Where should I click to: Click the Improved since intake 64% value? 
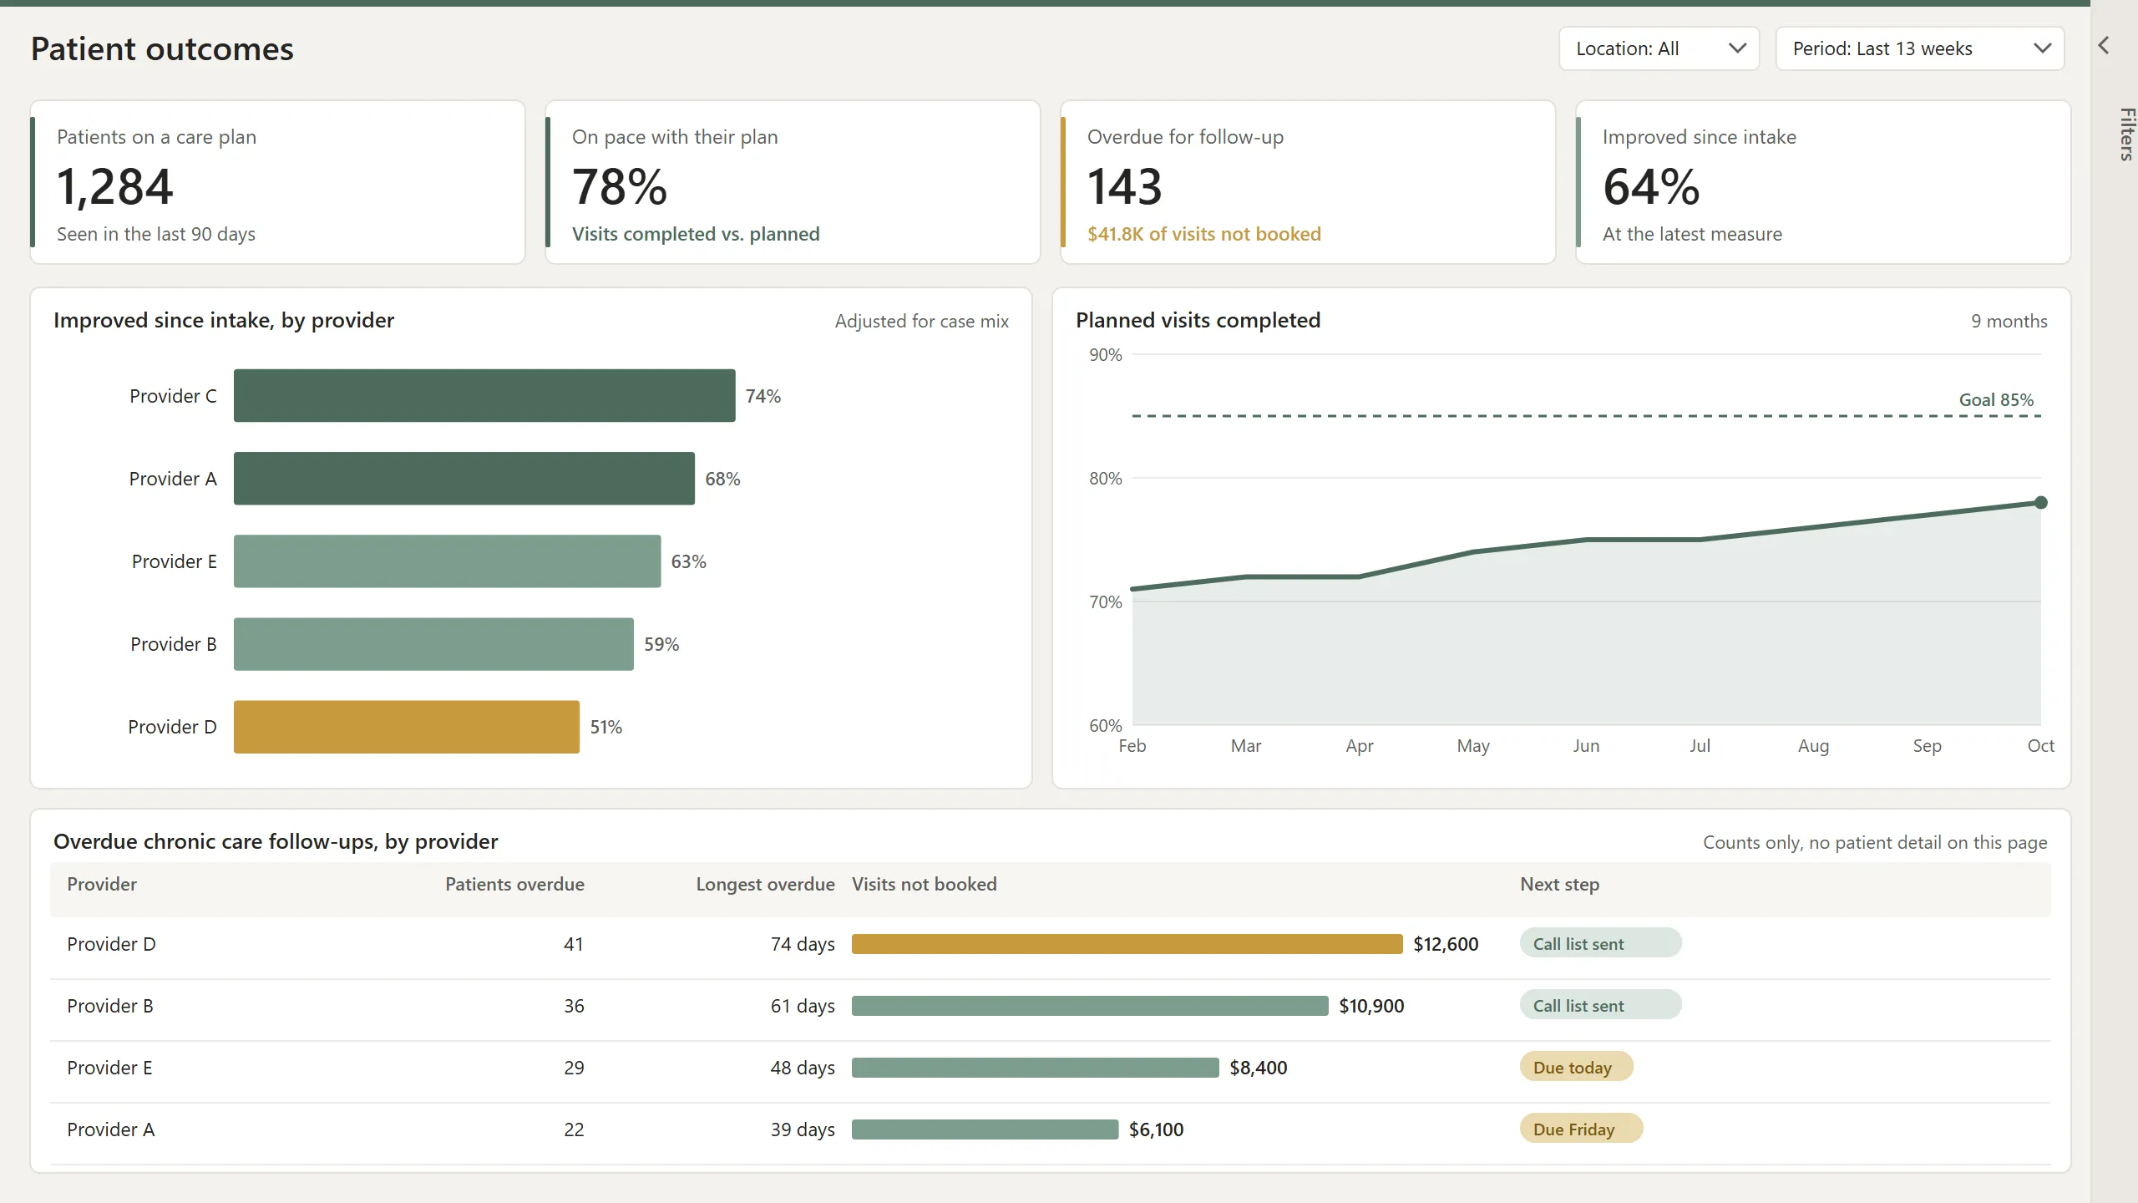pos(1650,185)
